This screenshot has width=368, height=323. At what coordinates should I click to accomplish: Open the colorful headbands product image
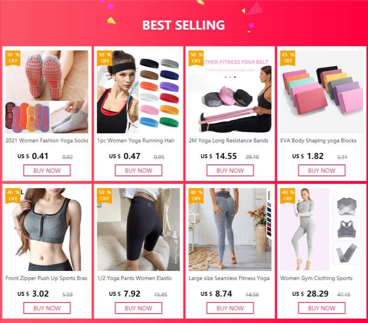[x=139, y=92]
